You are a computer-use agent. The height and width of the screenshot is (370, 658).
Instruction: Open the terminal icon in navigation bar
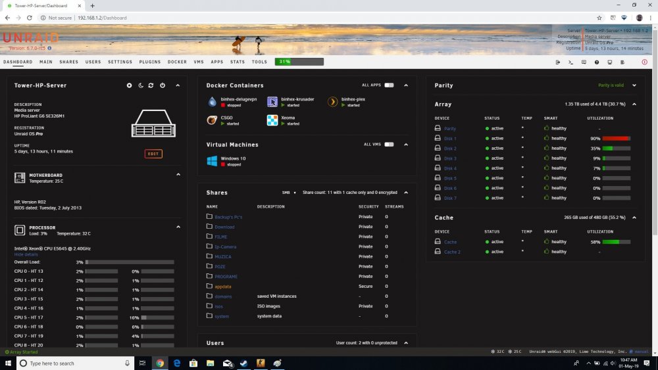point(570,62)
